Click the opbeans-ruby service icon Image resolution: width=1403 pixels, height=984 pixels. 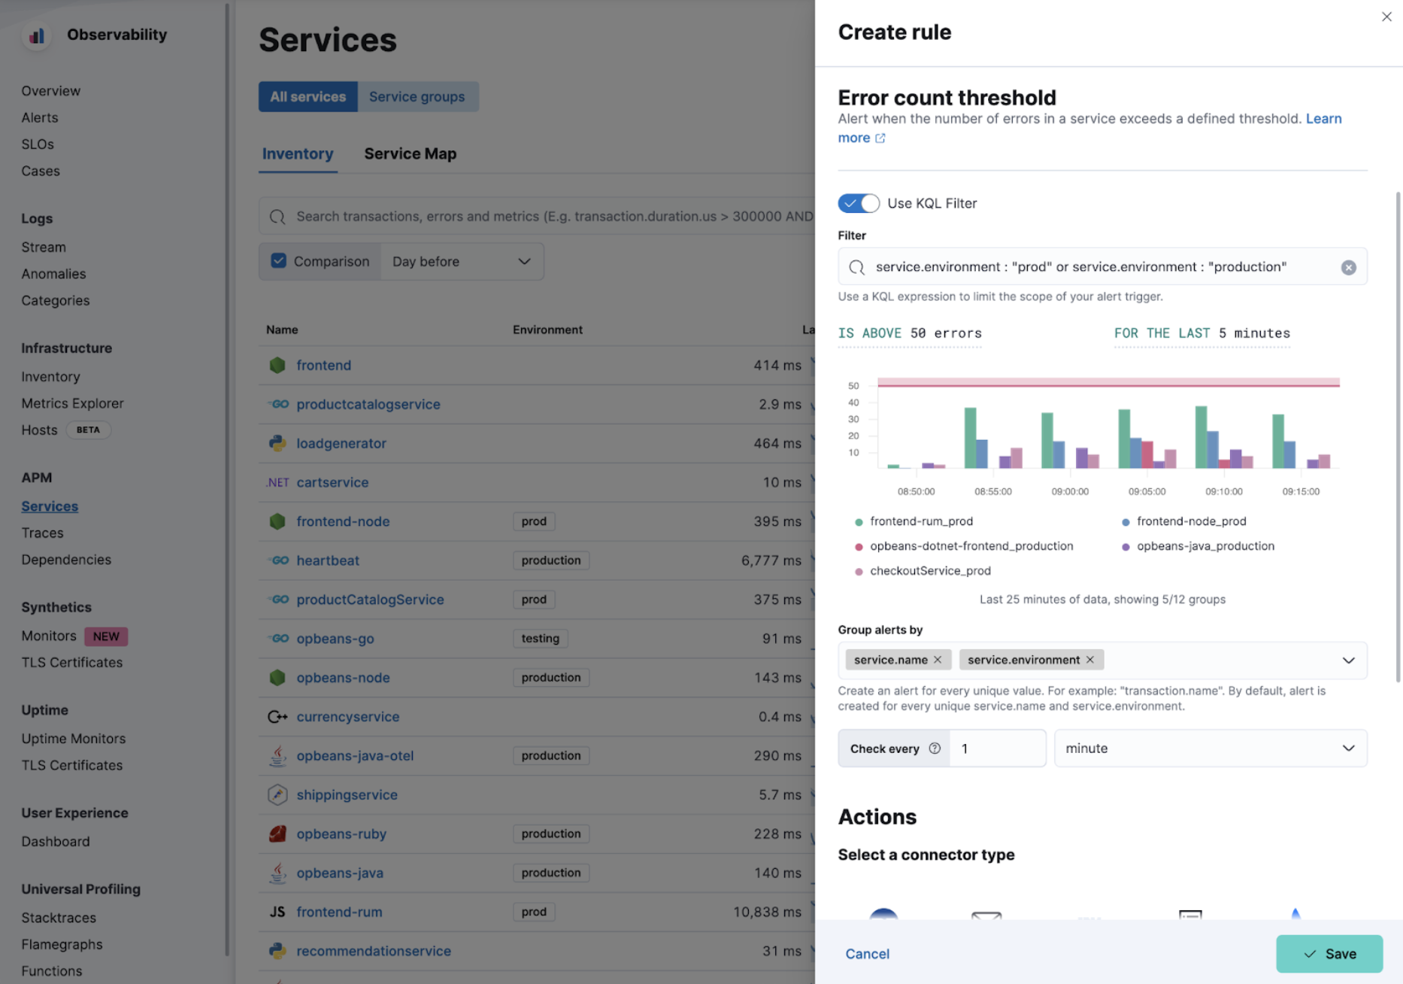277,834
